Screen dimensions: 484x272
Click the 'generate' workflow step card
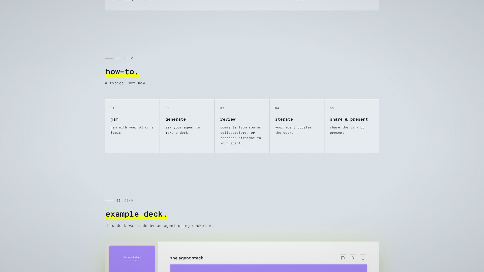pyautogui.click(x=187, y=126)
